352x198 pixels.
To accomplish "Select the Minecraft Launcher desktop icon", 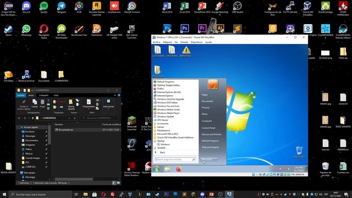I will click(132, 123).
